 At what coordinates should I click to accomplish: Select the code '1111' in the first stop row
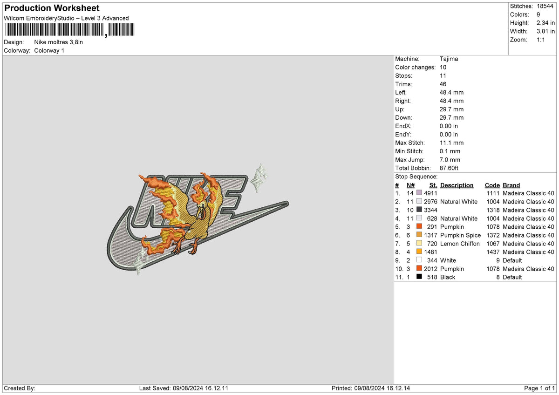coord(493,193)
